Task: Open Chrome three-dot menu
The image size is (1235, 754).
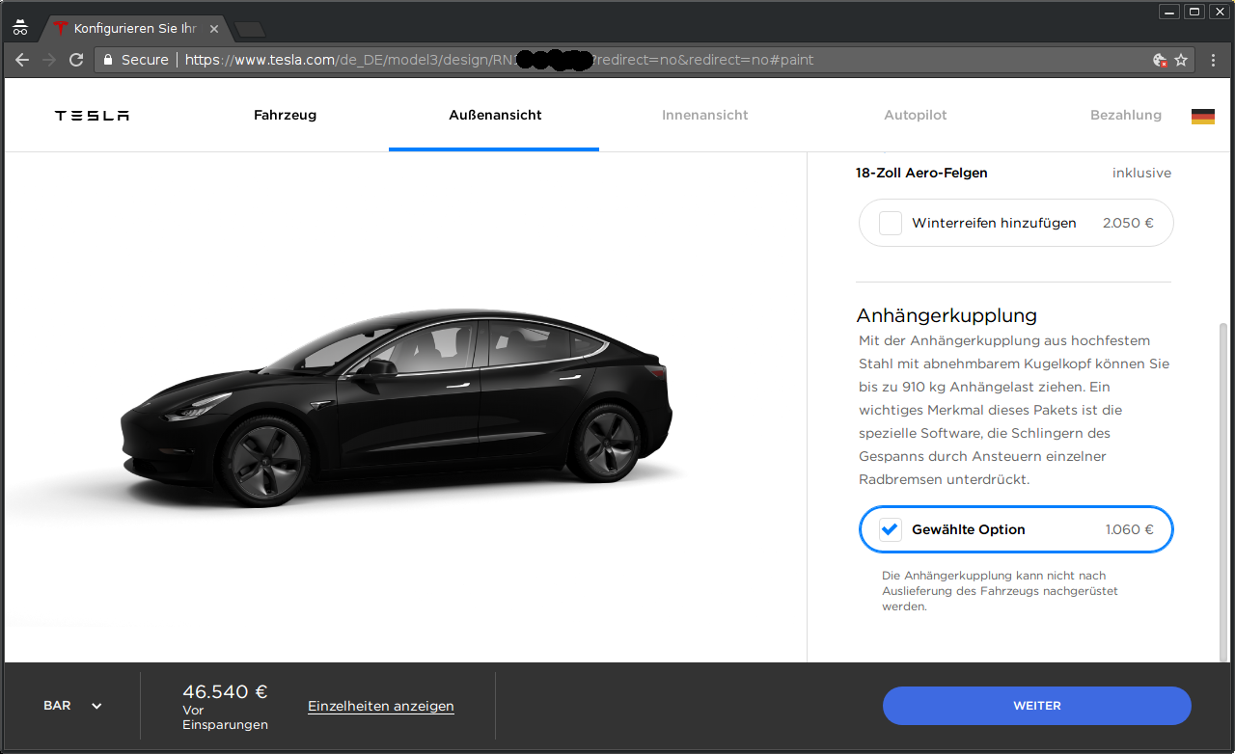Action: [1214, 60]
